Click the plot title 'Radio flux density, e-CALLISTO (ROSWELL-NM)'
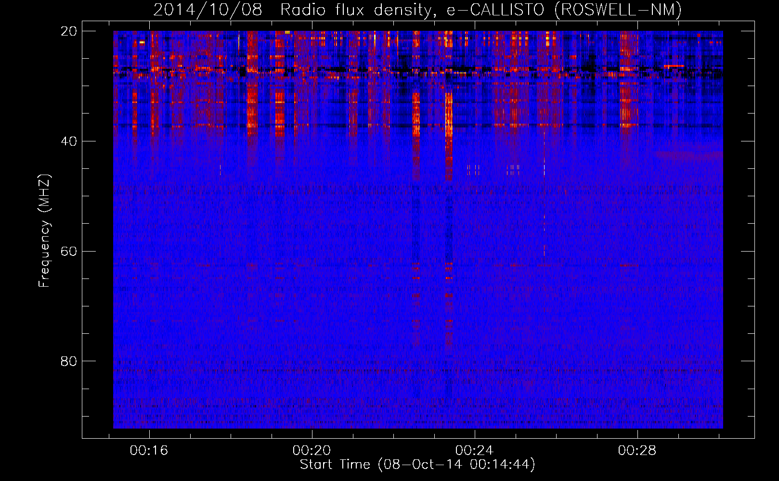The height and width of the screenshot is (481, 779). (x=481, y=10)
